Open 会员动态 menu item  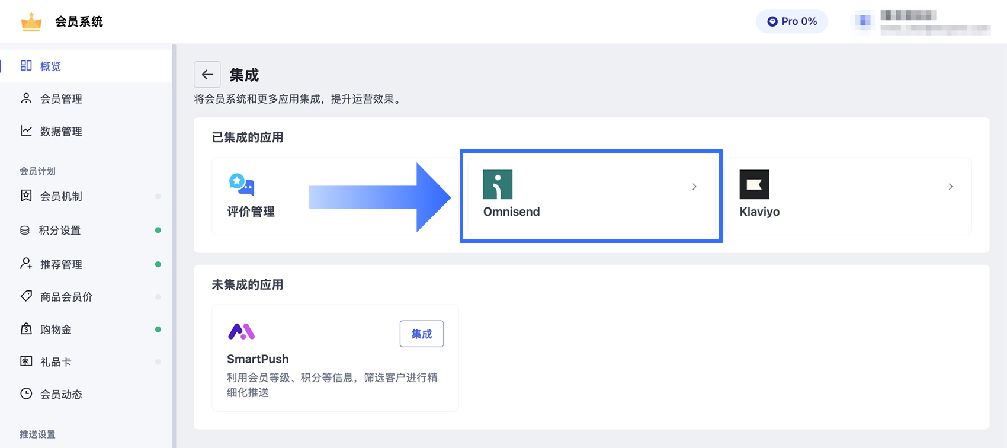pyautogui.click(x=86, y=394)
